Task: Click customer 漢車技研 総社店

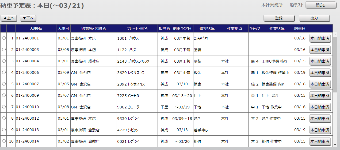Action: point(85,61)
